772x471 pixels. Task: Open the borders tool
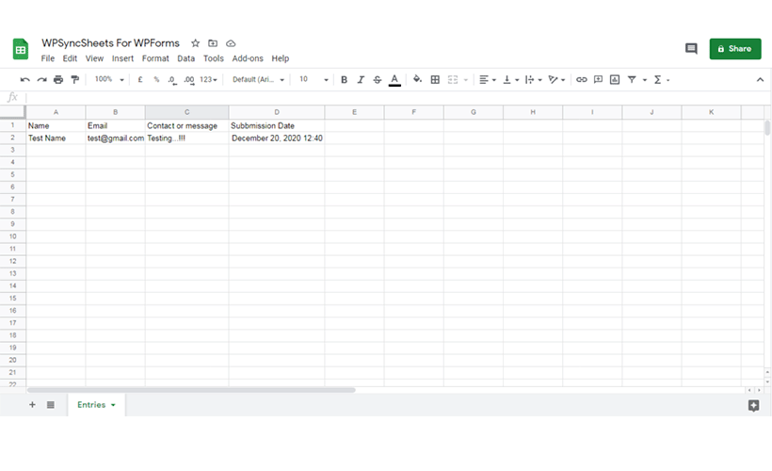[435, 79]
